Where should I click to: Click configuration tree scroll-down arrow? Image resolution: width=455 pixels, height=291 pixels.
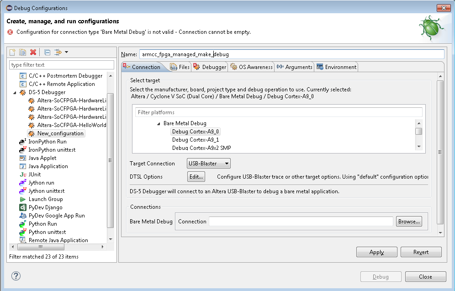pos(111,239)
